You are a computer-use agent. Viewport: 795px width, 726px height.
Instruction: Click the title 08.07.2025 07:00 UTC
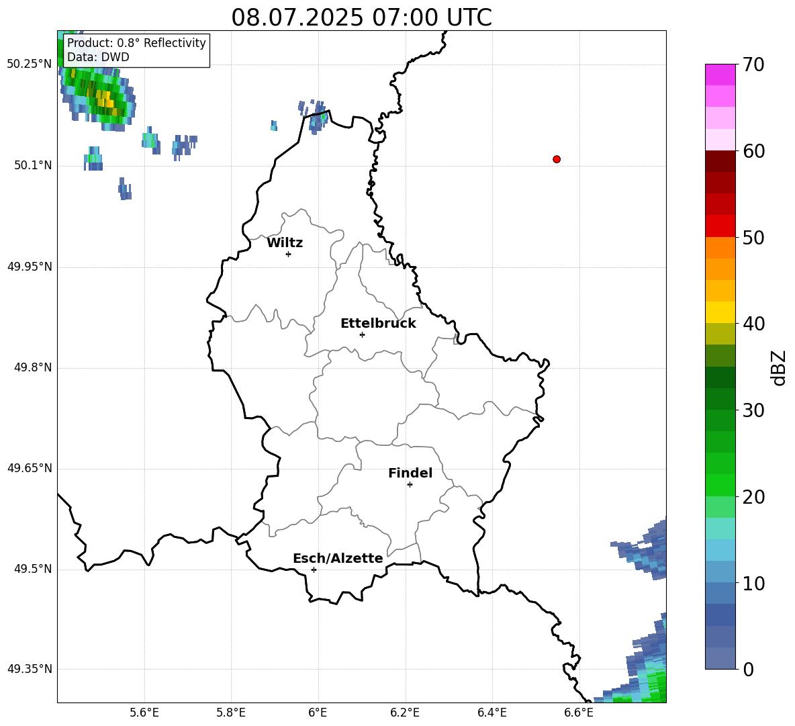click(x=361, y=17)
